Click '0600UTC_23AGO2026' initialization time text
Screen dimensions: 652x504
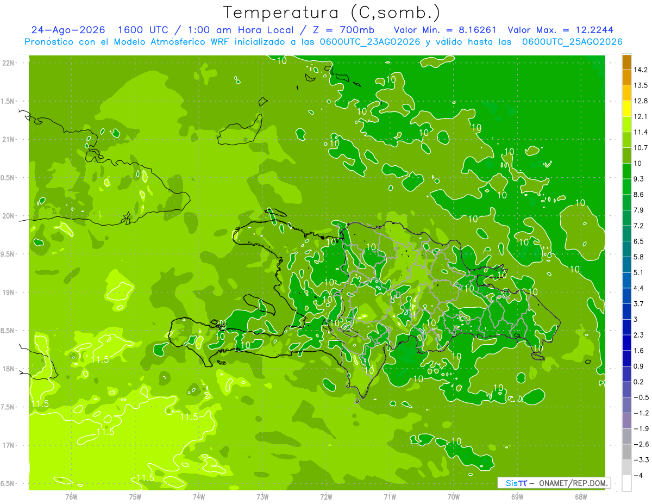point(369,42)
